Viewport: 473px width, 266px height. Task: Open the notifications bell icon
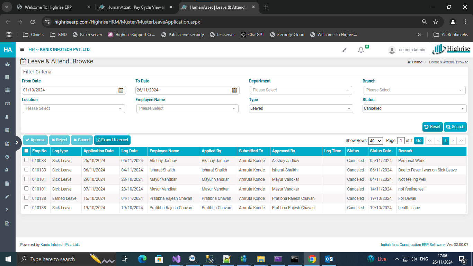[x=361, y=50]
